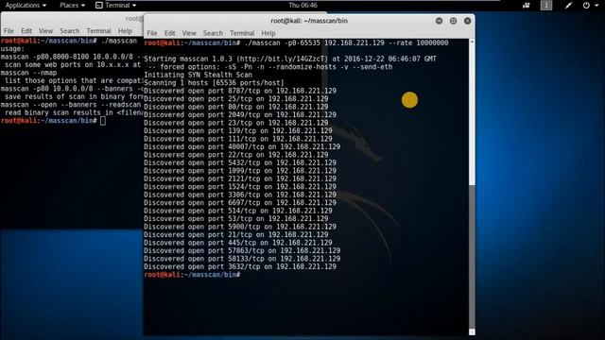The image size is (605, 340).
Task: Click 'Discovered open port 25/tcp' line
Action: (236, 98)
